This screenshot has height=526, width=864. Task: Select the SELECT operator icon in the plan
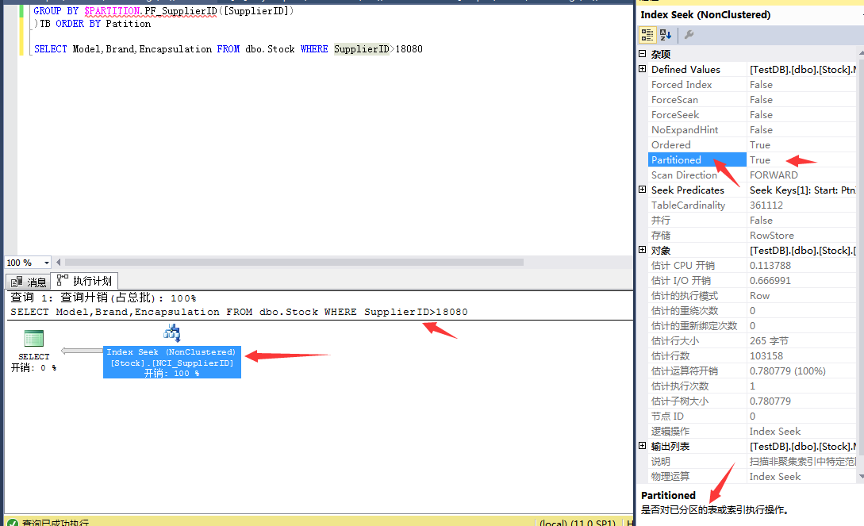coord(33,340)
